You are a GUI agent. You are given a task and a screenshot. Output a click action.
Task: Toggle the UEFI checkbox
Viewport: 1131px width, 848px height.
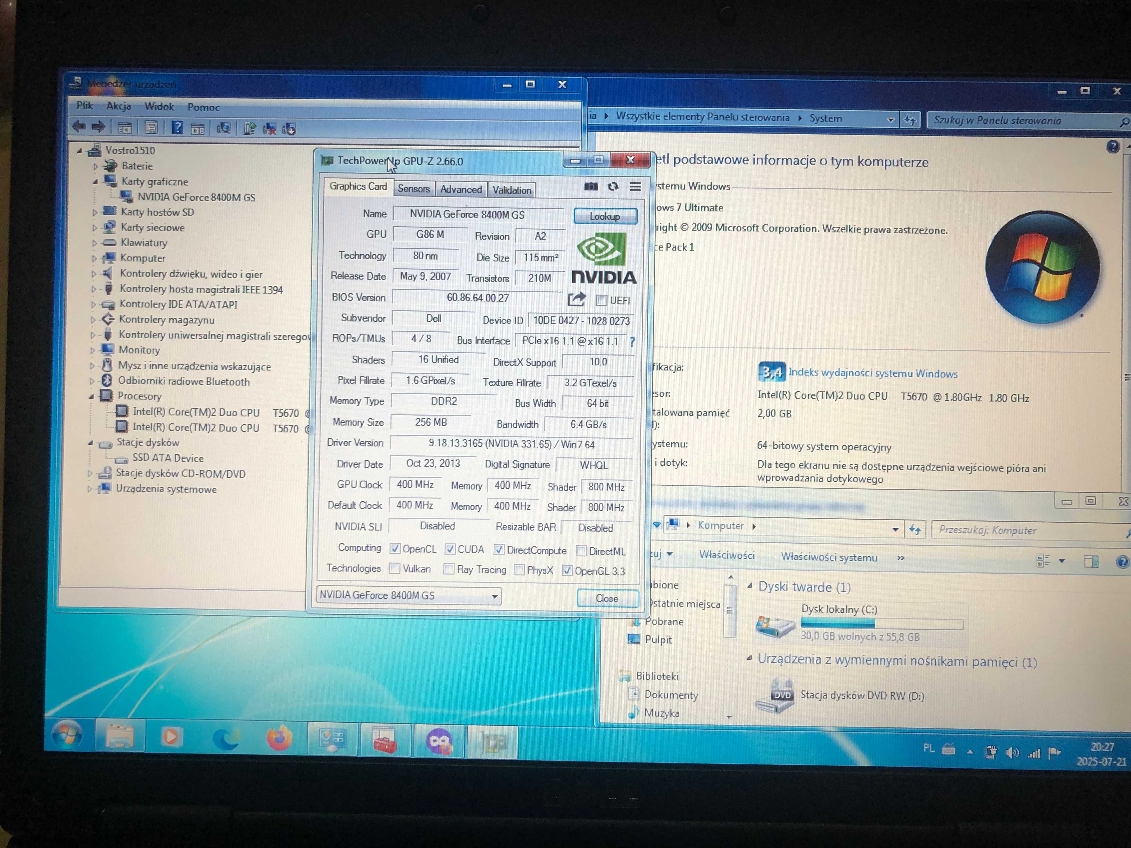(x=602, y=301)
